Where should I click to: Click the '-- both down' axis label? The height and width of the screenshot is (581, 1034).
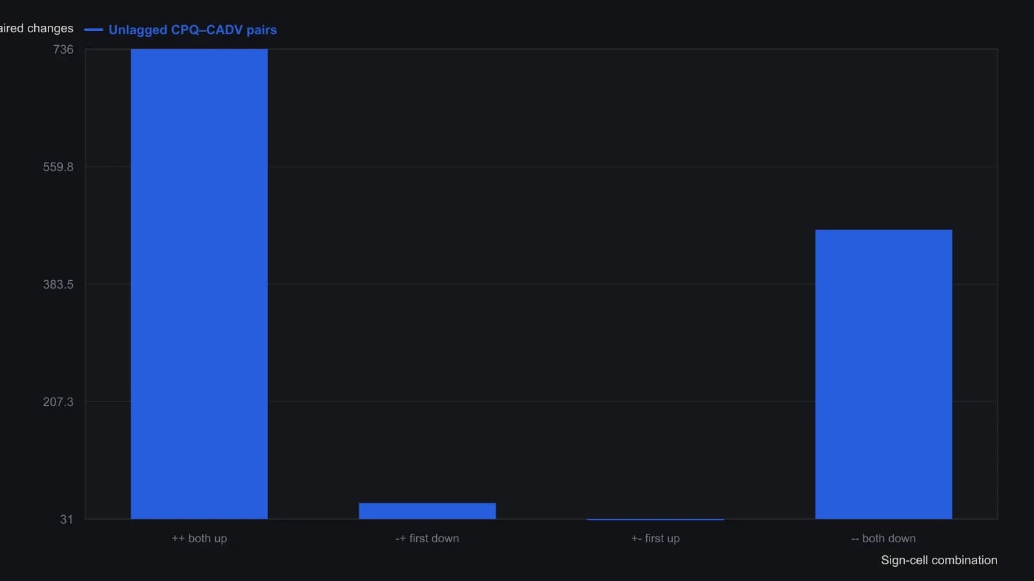[x=883, y=538]
